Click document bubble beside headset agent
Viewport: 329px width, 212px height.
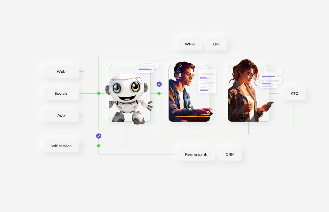click(206, 81)
